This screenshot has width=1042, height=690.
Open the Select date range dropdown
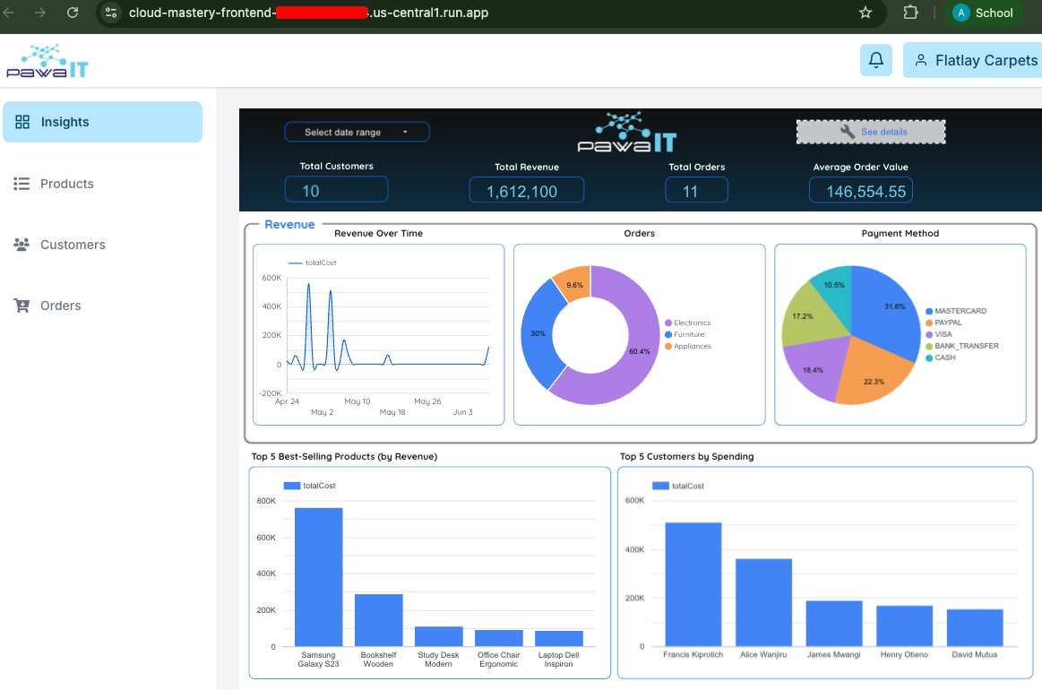tap(357, 131)
